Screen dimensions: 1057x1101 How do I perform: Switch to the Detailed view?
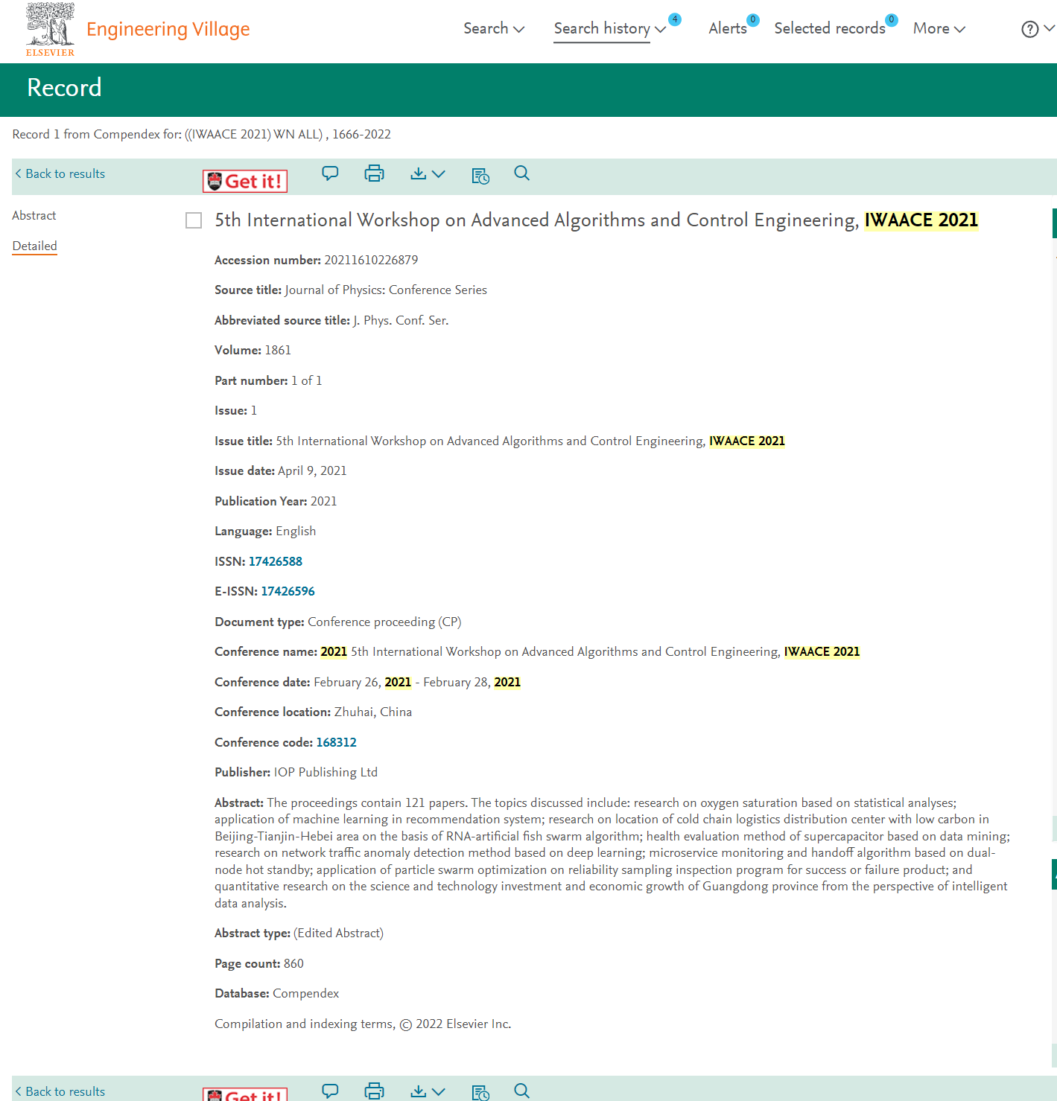[x=34, y=246]
